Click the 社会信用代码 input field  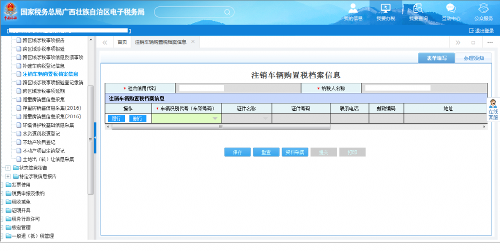(x=239, y=88)
